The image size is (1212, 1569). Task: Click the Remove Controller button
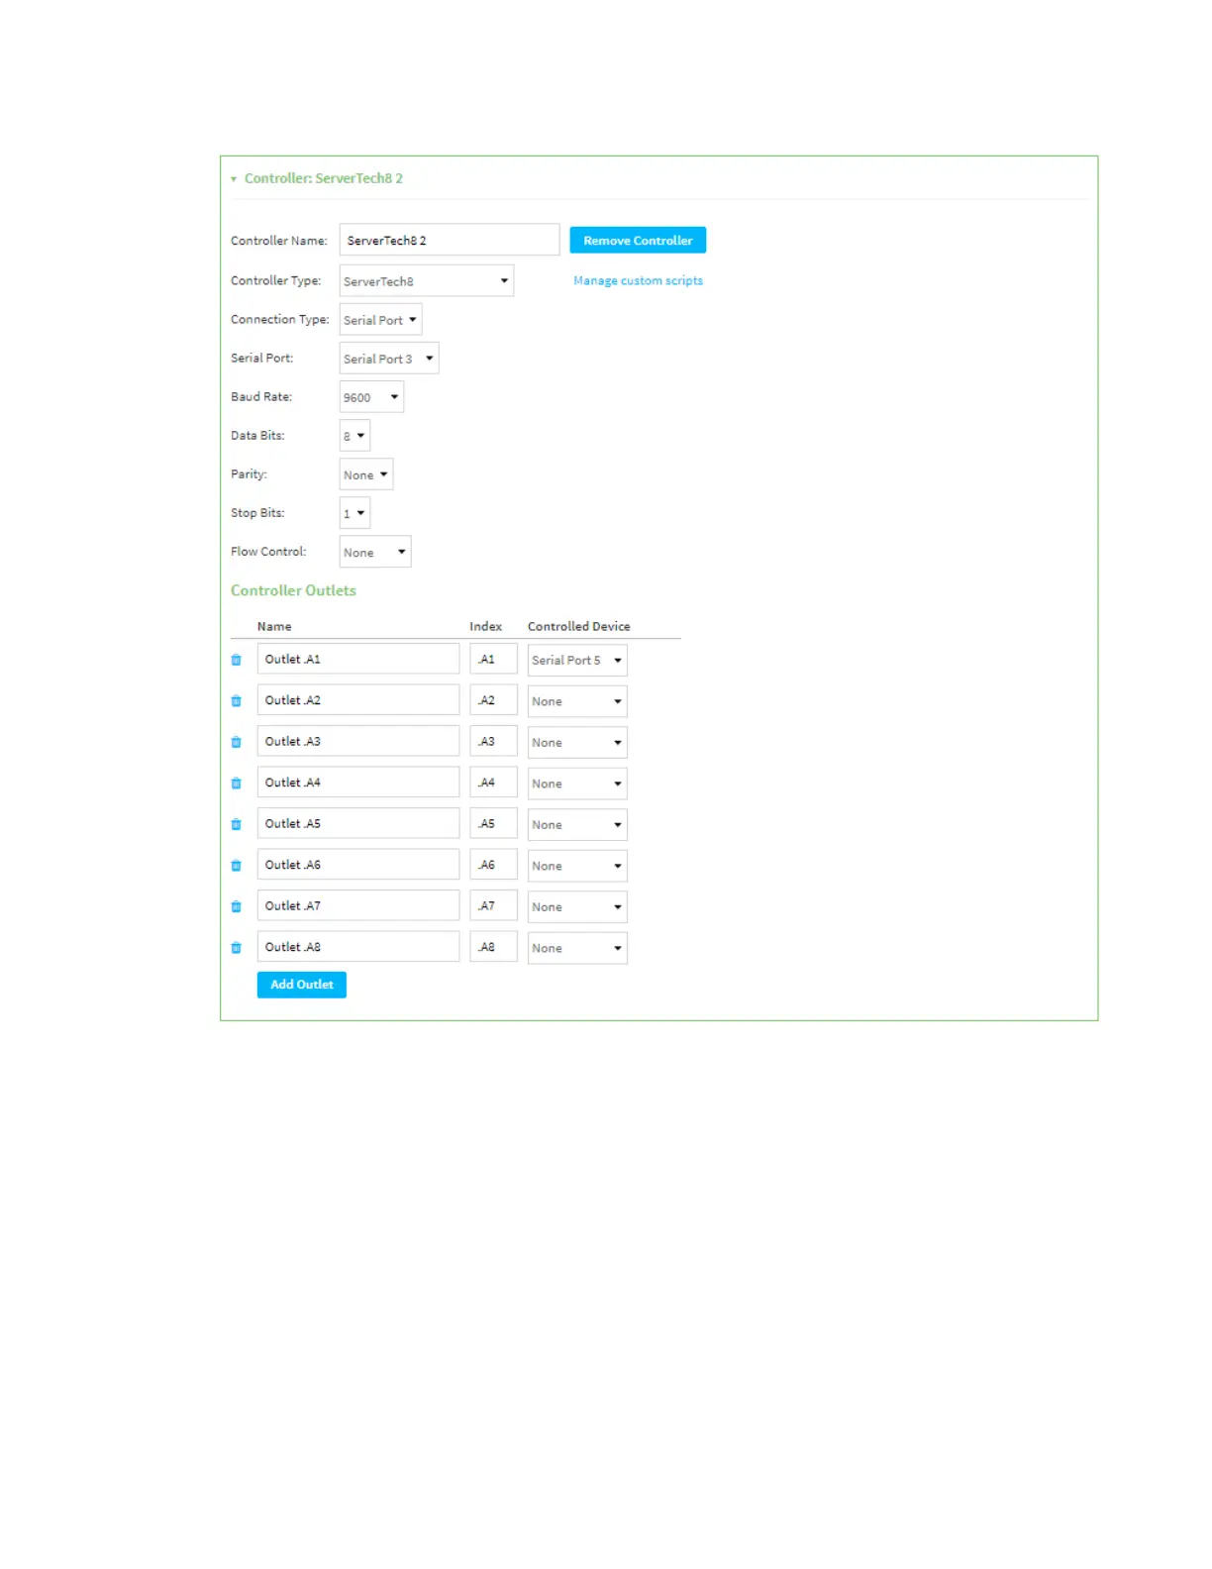[638, 240]
